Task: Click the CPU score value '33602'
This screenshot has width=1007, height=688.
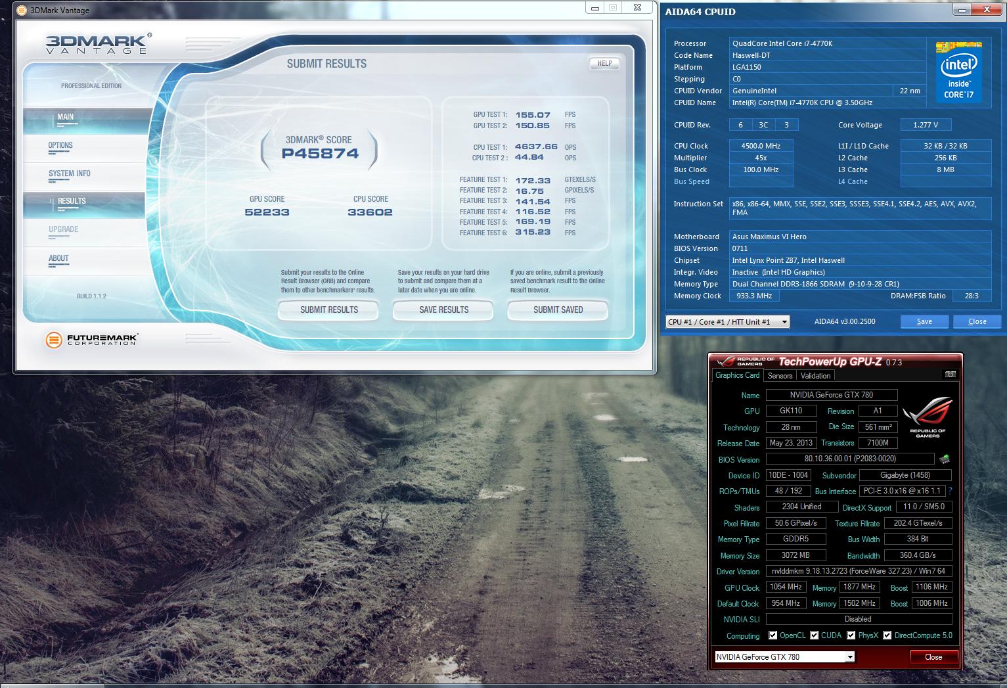Action: click(370, 212)
